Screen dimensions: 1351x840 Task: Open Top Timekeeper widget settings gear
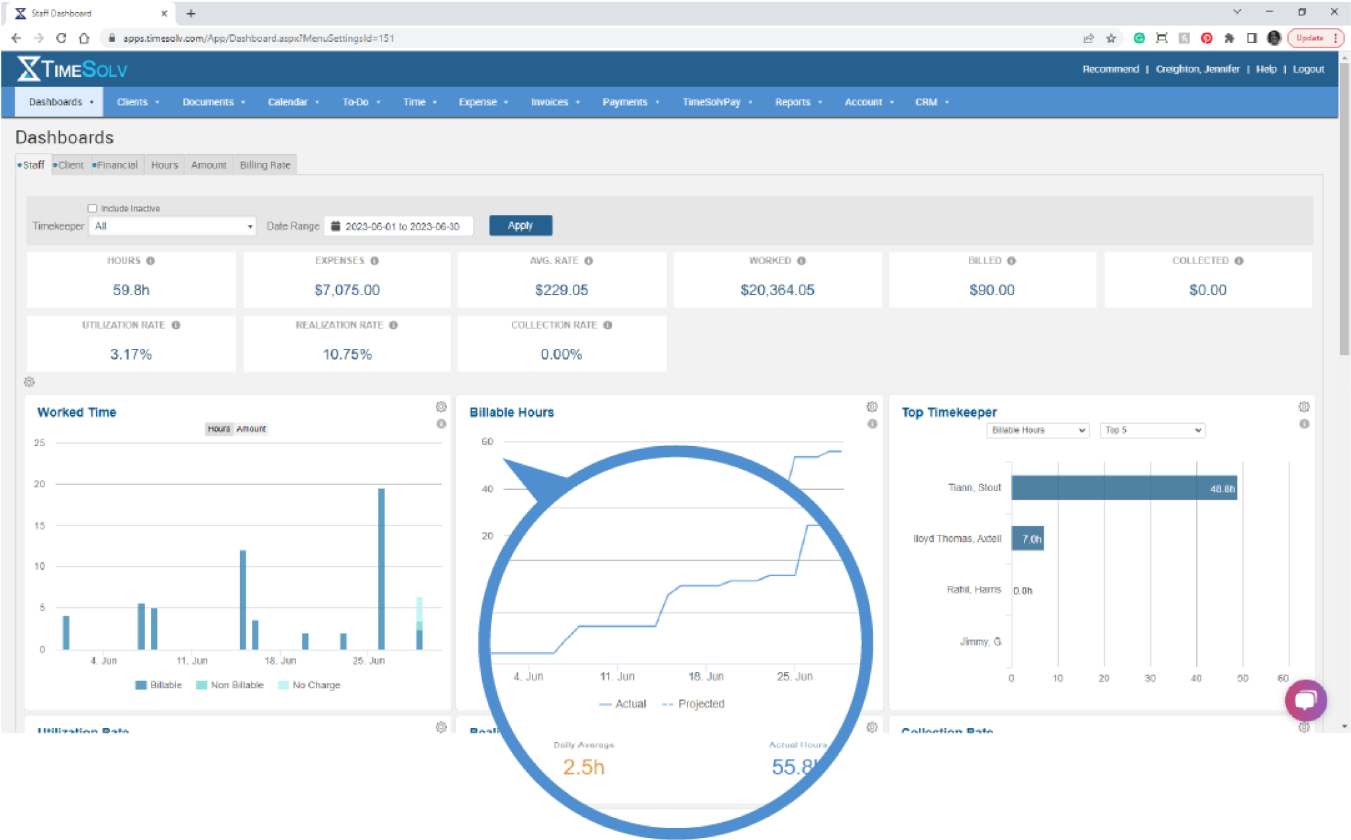(1304, 406)
